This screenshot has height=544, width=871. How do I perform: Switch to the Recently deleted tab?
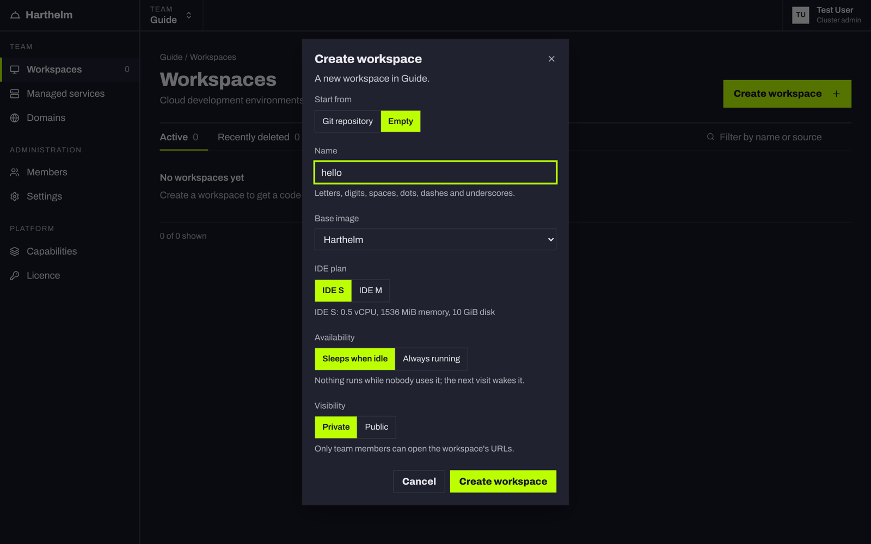(x=259, y=137)
